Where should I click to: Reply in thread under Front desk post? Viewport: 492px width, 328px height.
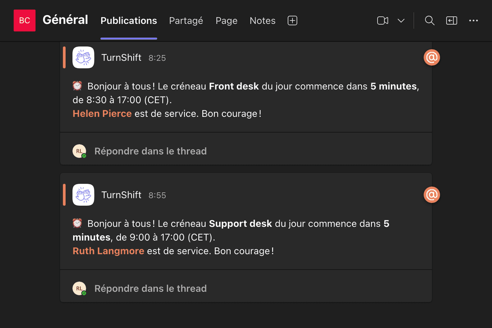[150, 151]
